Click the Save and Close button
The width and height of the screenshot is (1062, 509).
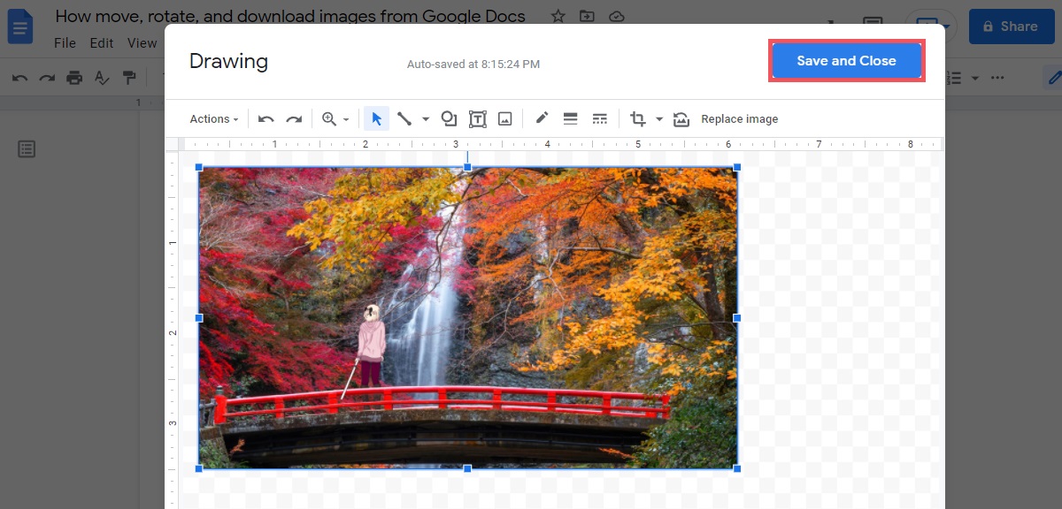point(846,61)
